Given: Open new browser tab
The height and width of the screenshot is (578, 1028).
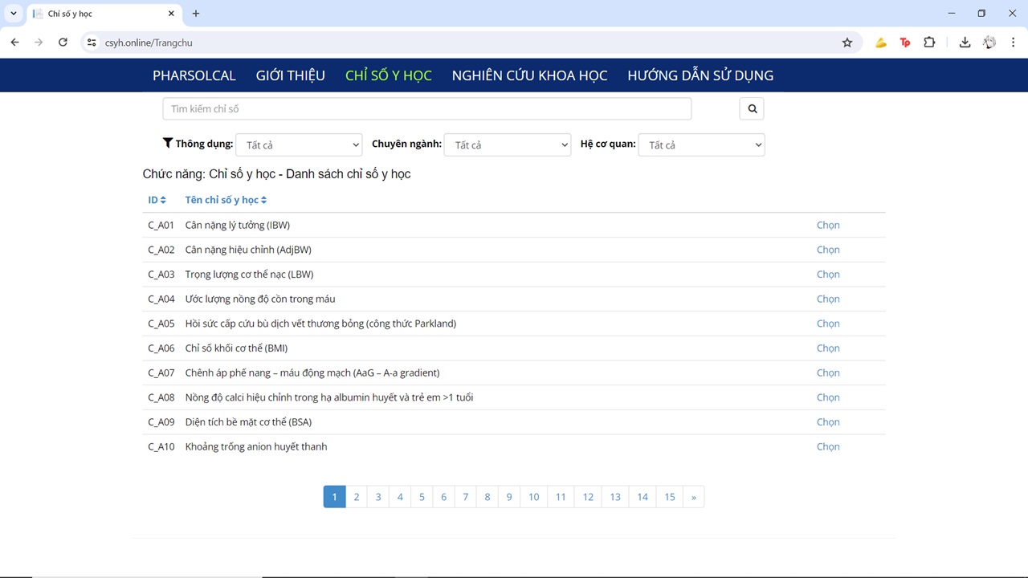Looking at the screenshot, I should point(196,14).
